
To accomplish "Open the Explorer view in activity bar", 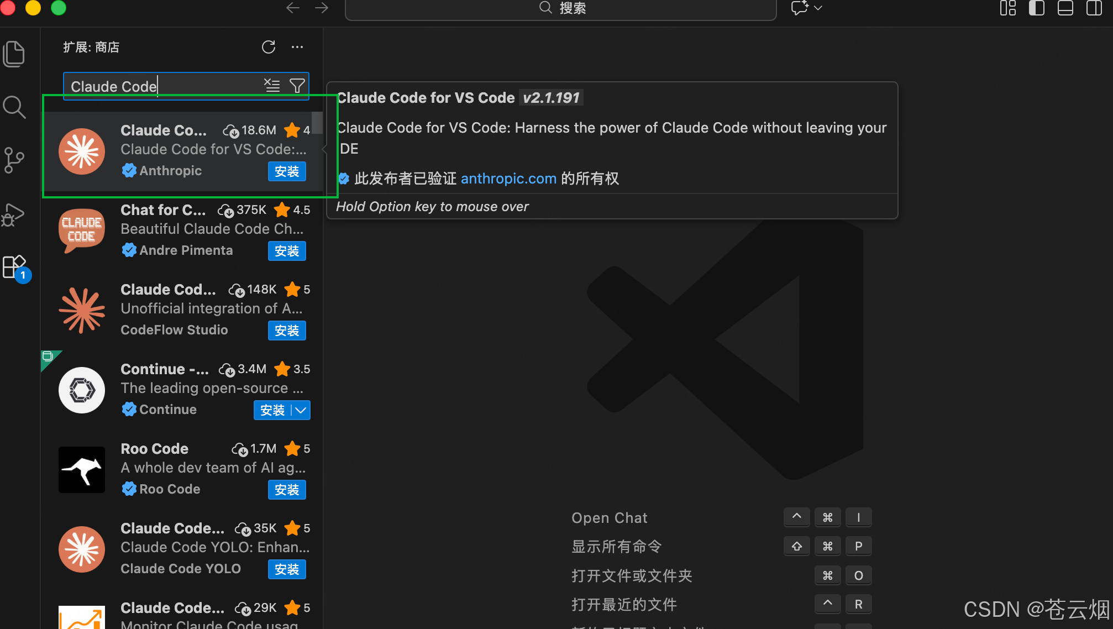I will pyautogui.click(x=14, y=54).
